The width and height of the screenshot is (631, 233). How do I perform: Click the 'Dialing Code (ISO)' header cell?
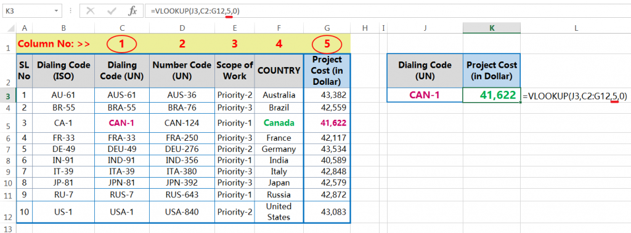click(x=63, y=71)
